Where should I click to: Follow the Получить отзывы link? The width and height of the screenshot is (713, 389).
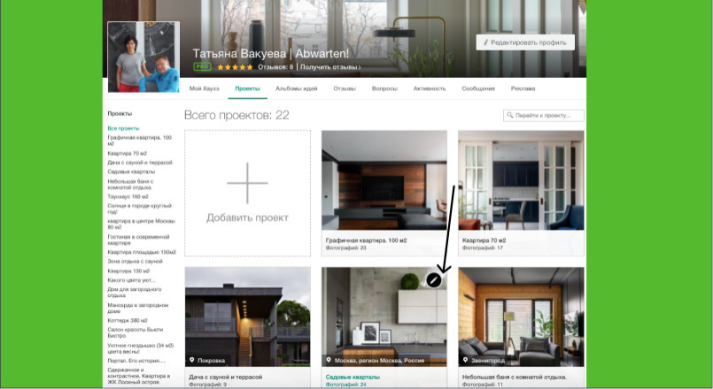330,67
